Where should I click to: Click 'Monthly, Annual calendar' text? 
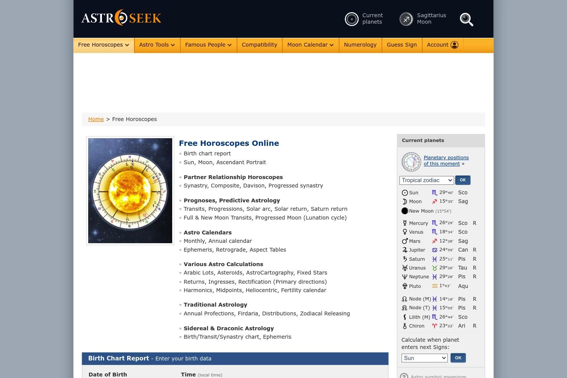pyautogui.click(x=218, y=241)
